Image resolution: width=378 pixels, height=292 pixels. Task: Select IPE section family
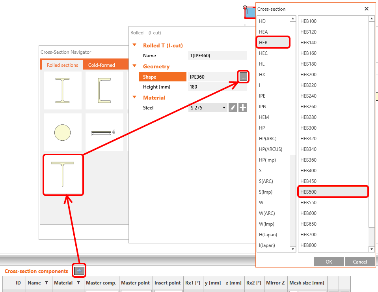(273, 96)
